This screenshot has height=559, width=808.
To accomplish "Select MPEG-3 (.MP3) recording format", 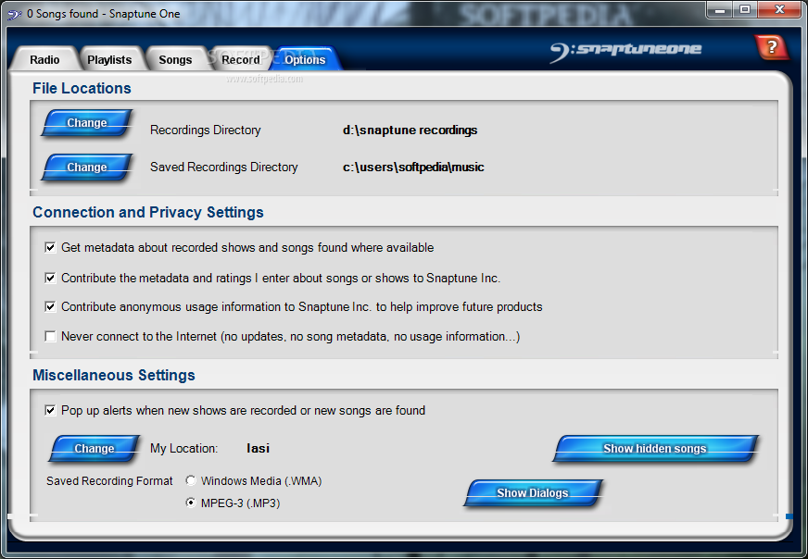I will (x=191, y=503).
